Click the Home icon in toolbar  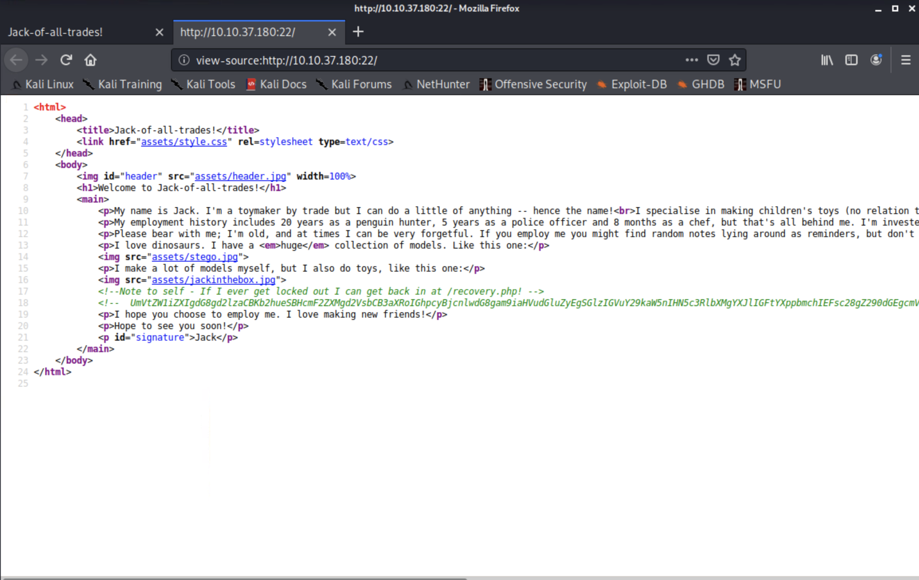(91, 60)
